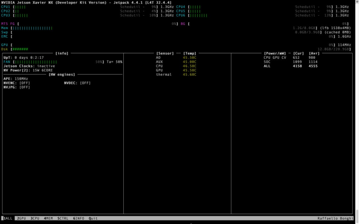Click the Raffaello Bonghi author label
The width and height of the screenshot is (359, 224).
pyautogui.click(x=335, y=218)
